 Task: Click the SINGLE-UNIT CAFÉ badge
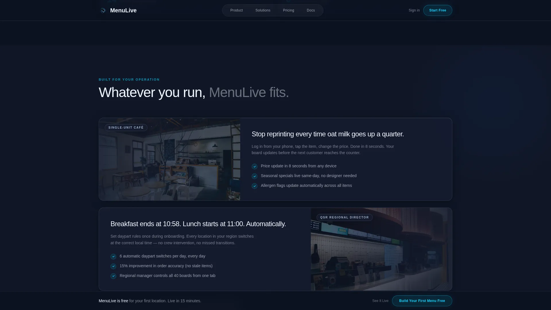tap(126, 127)
